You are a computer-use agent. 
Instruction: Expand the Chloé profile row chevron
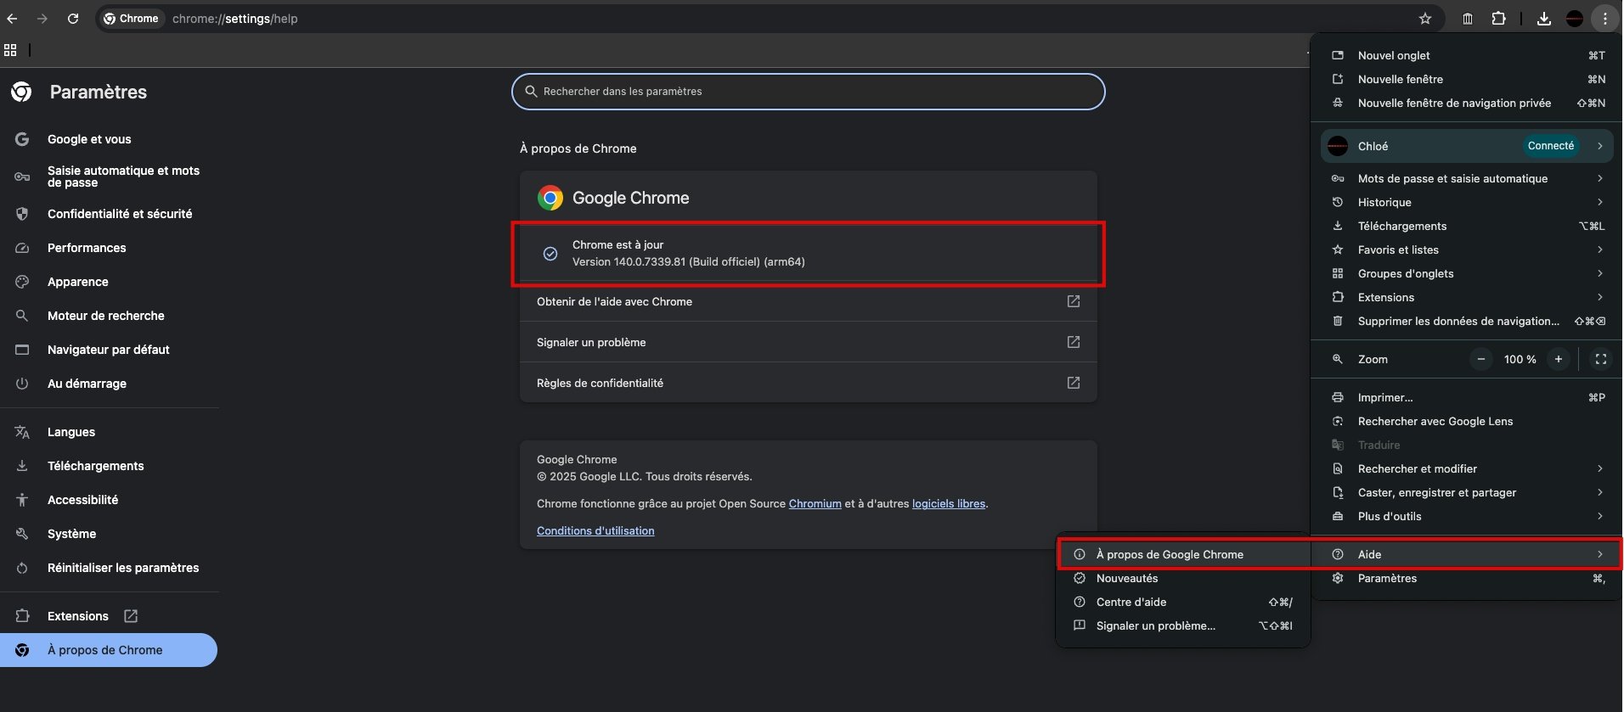pos(1600,146)
